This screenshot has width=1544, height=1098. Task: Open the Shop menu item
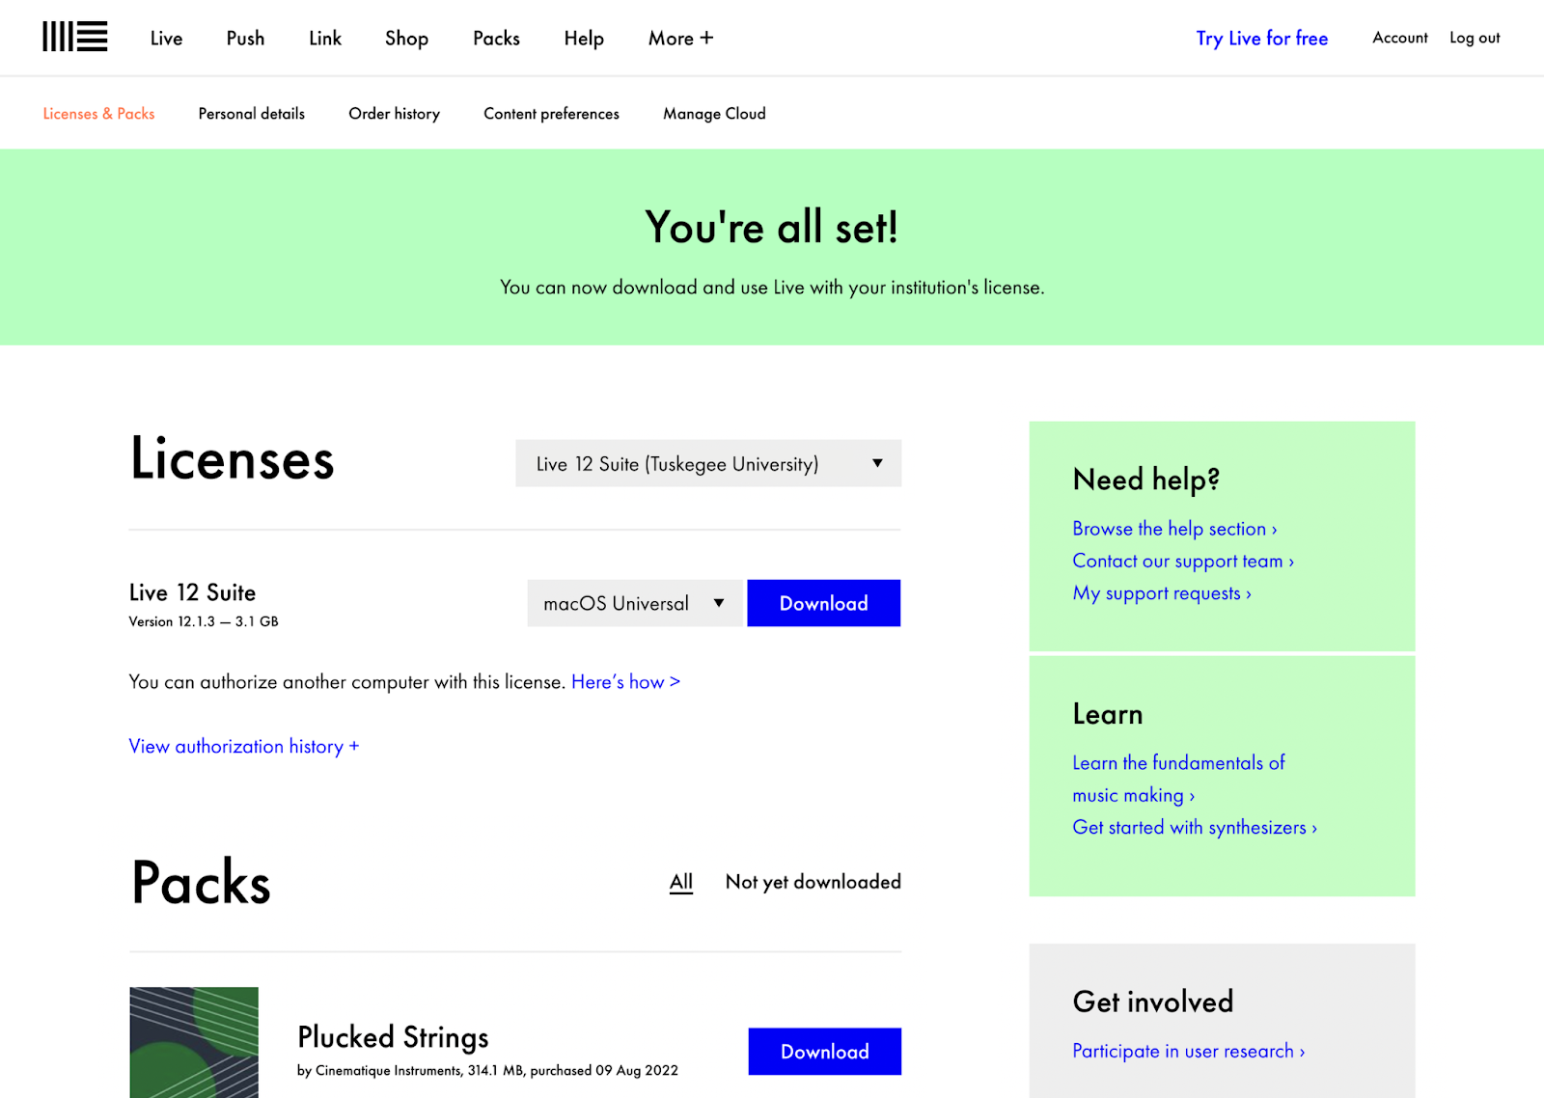(406, 39)
